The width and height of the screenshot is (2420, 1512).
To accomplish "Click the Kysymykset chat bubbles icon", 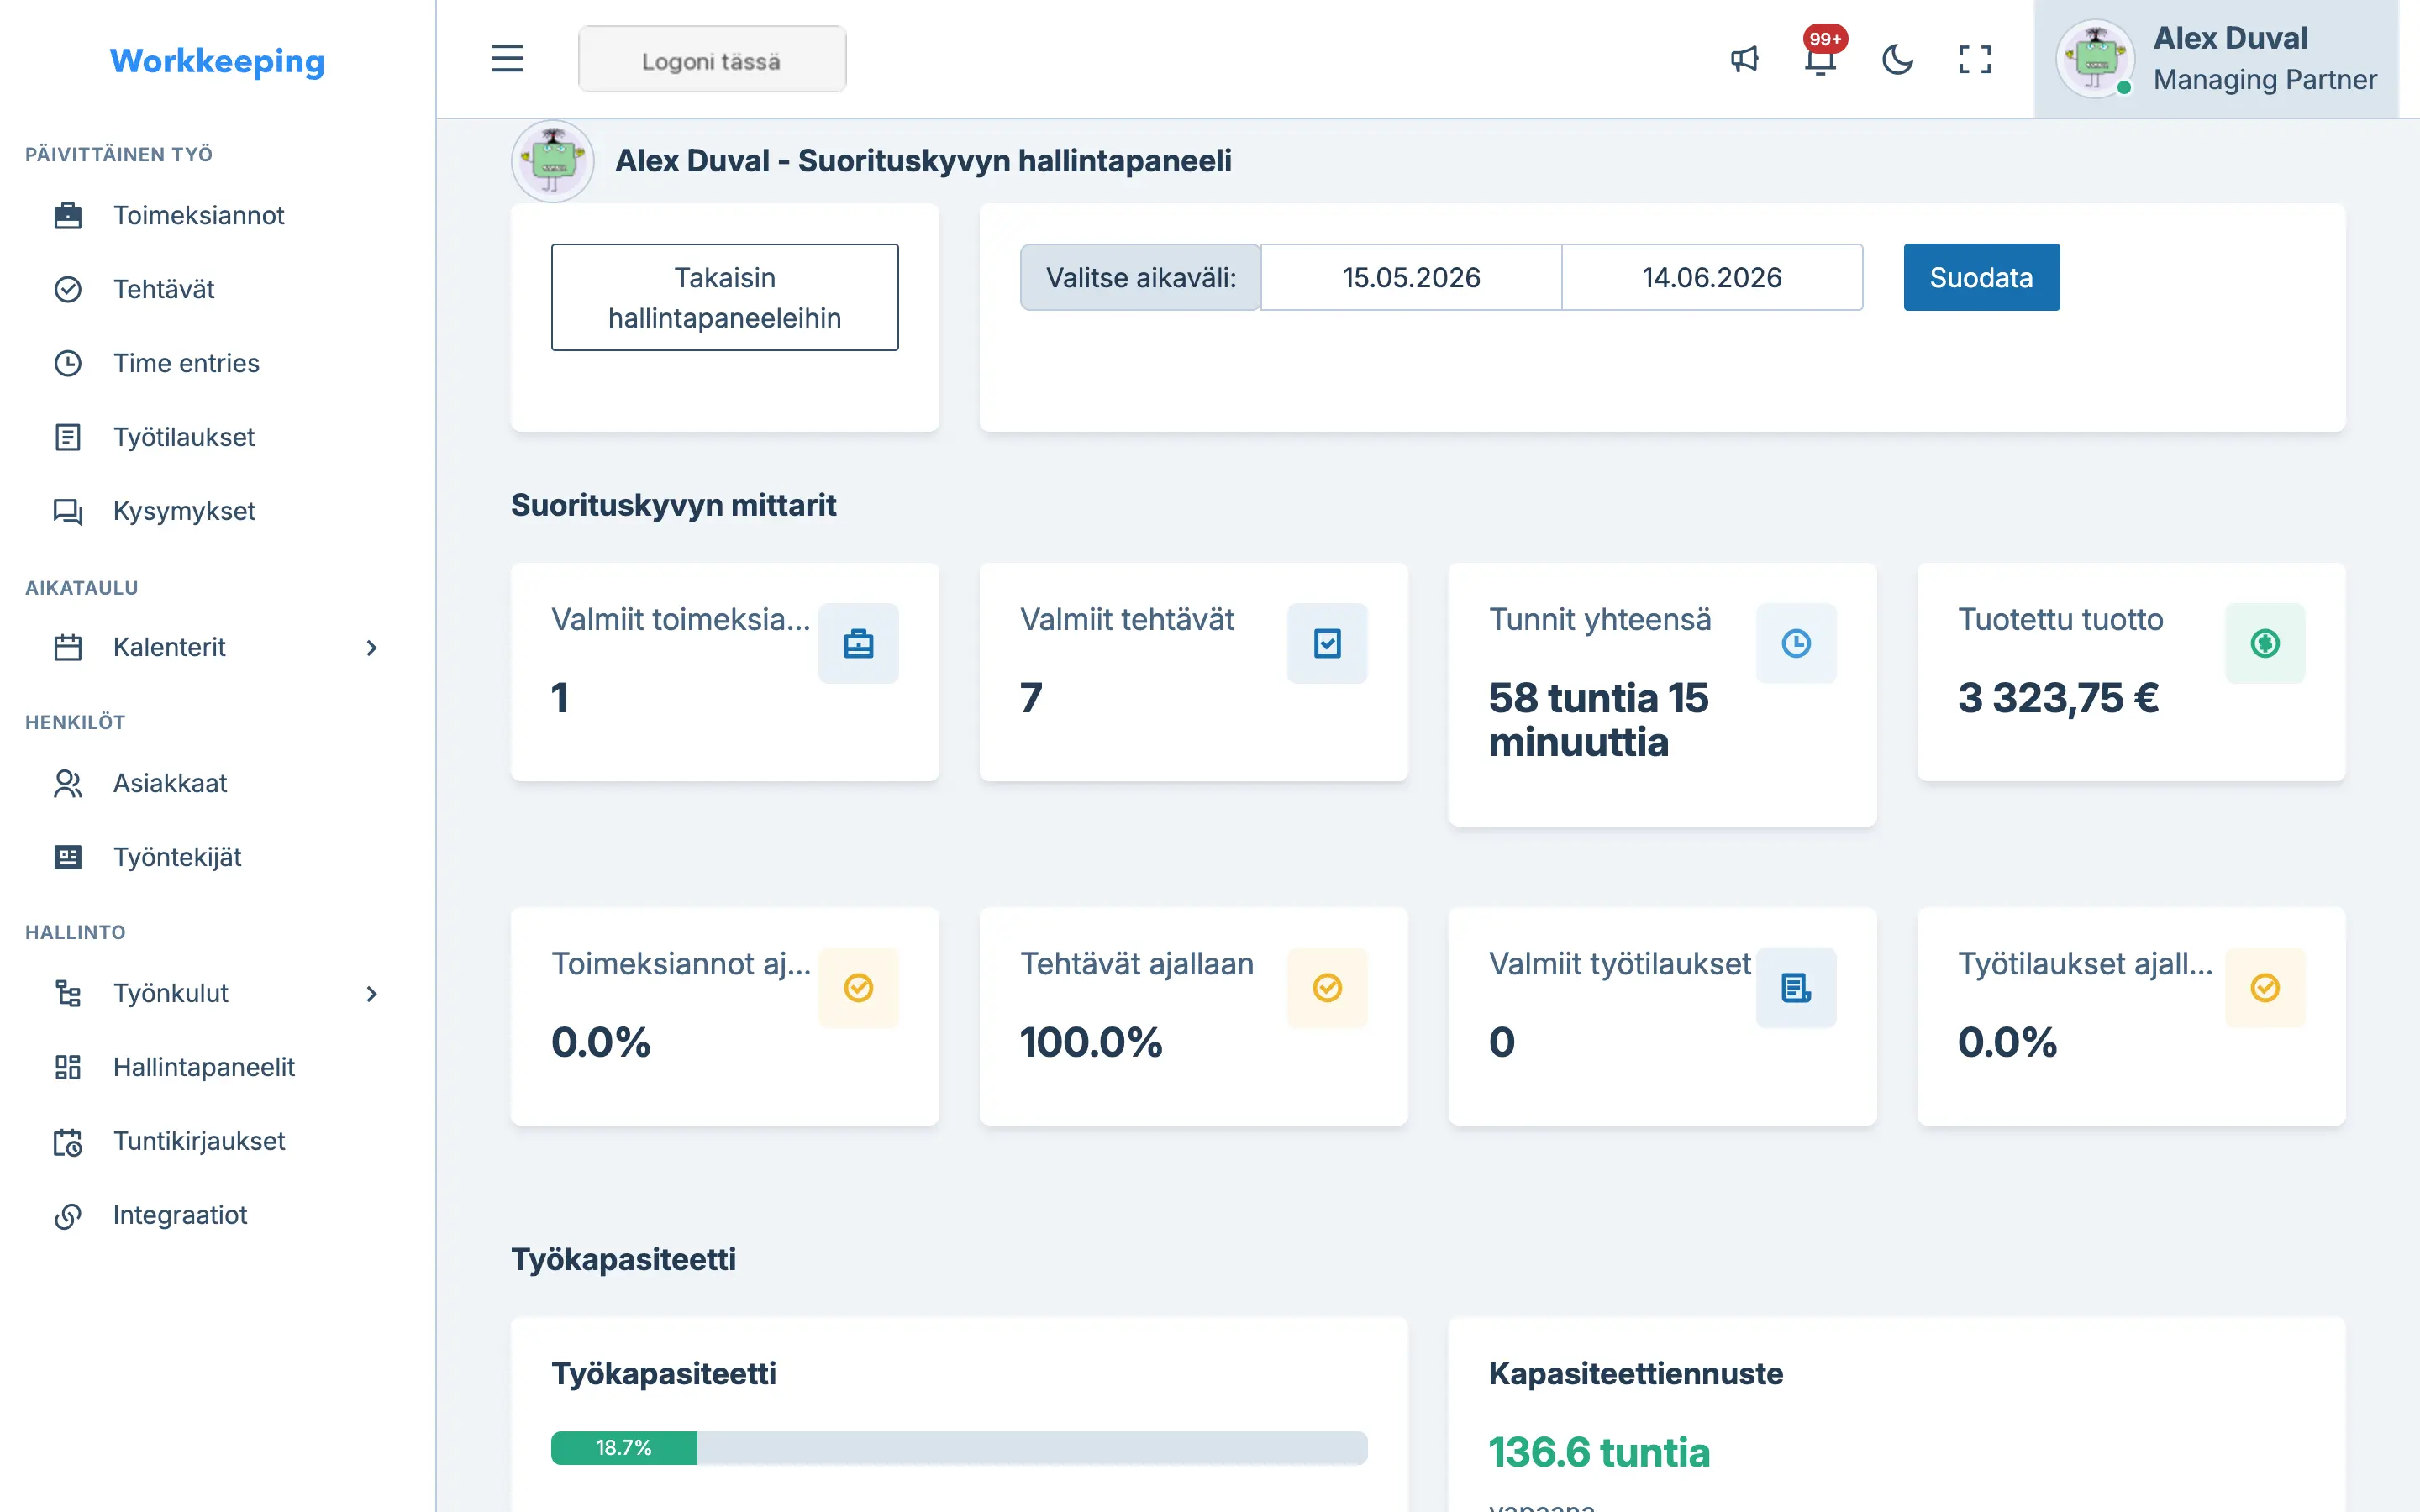I will click(67, 511).
